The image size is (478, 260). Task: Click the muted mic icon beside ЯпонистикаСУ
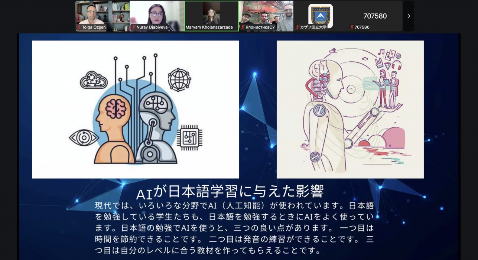point(243,27)
